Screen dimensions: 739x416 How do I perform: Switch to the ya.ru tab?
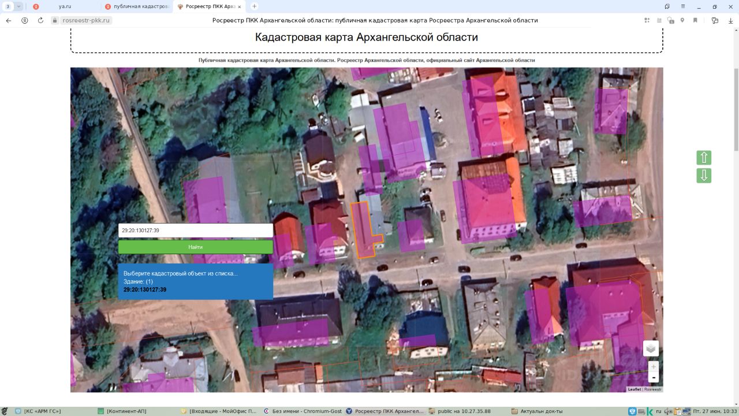(64, 6)
